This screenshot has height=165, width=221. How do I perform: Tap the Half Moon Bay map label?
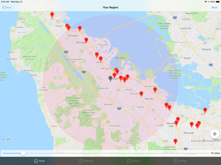(43, 88)
